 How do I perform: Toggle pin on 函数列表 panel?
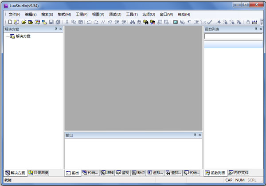[255, 29]
